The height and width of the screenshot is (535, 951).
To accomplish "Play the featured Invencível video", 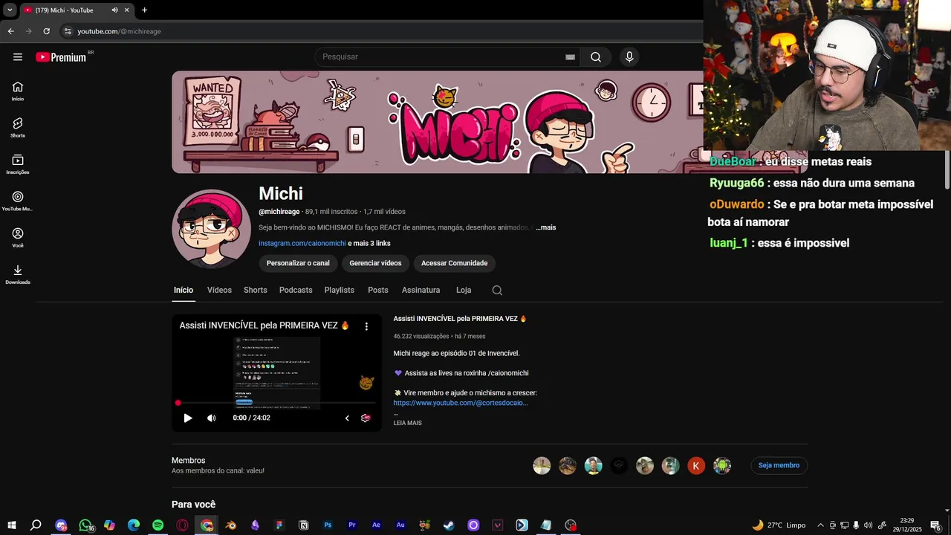I will 188,418.
